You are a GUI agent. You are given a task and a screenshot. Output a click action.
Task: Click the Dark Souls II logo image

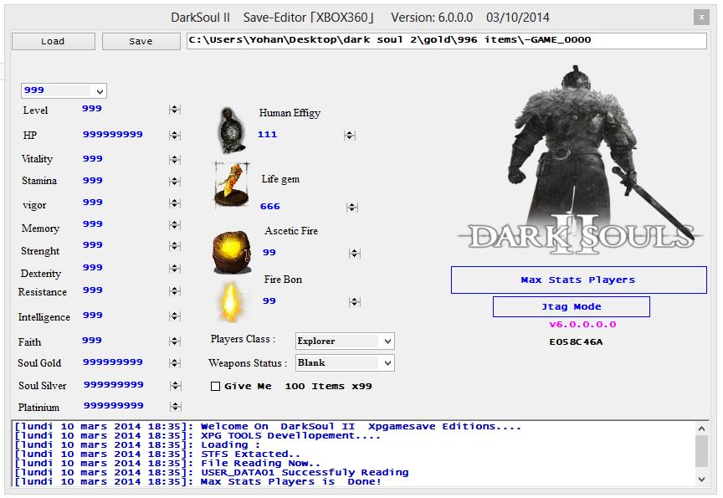[581, 237]
